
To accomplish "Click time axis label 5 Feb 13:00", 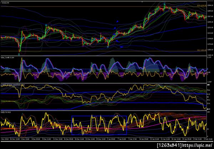I will click(x=208, y=139).
